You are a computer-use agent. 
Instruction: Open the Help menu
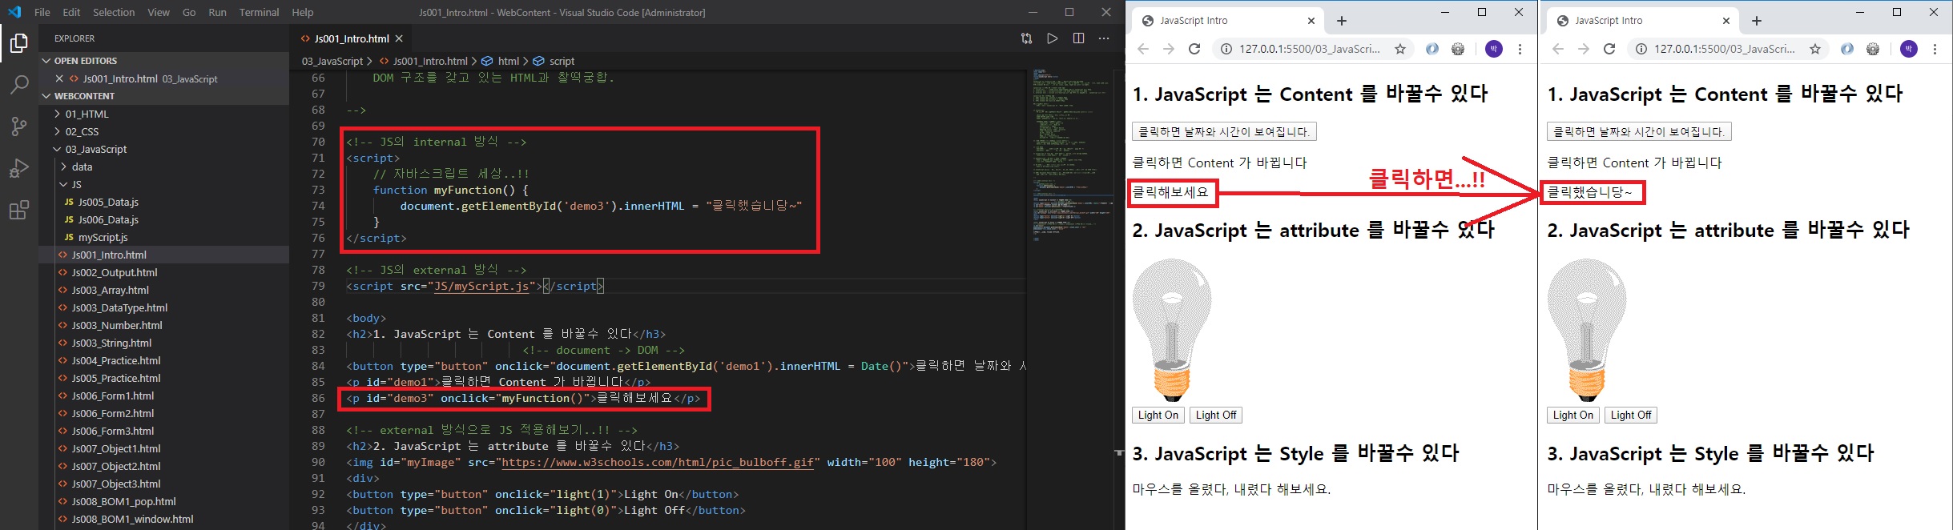click(303, 12)
